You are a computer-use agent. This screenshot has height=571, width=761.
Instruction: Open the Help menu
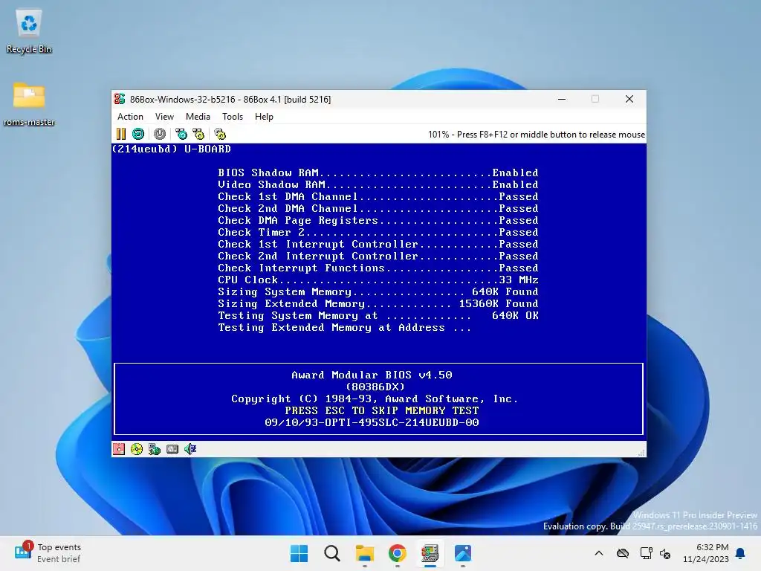(x=264, y=117)
